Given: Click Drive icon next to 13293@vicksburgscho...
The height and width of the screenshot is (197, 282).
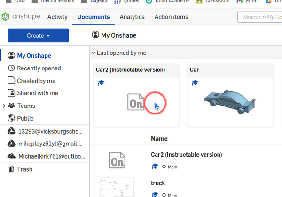Looking at the screenshot, I should [x=11, y=131].
